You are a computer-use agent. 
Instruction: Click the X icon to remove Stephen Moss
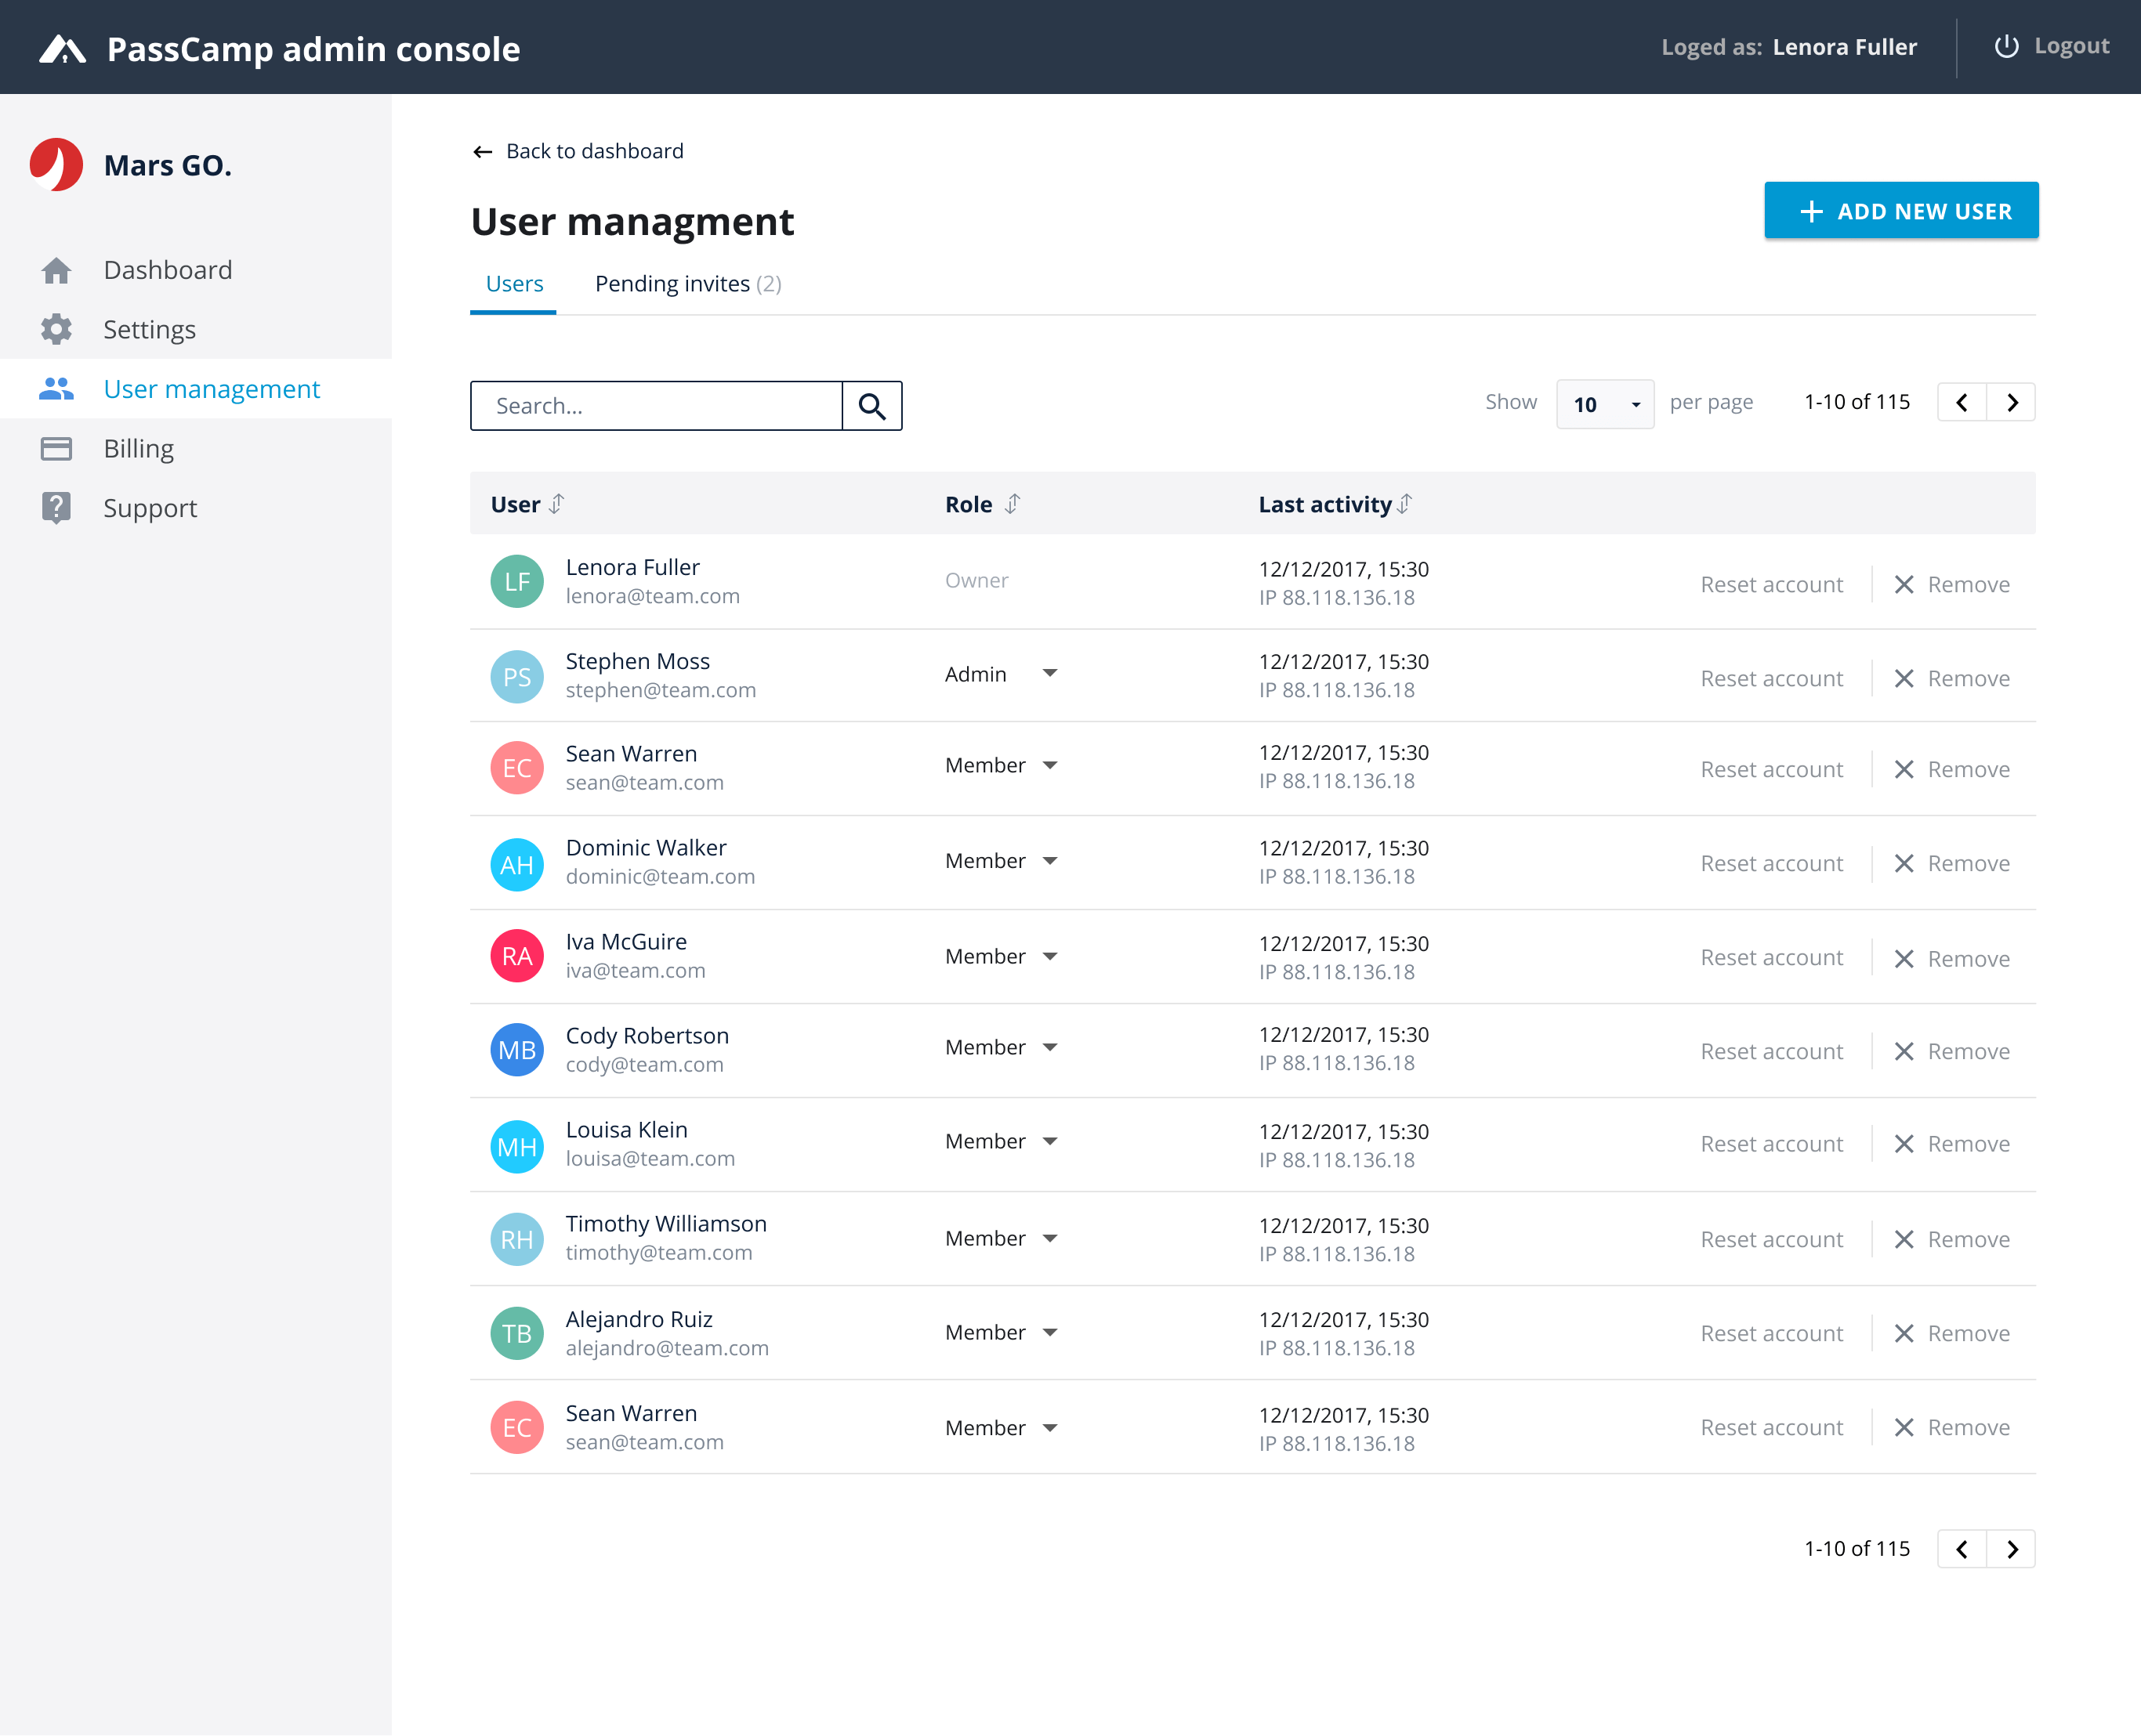point(1903,679)
